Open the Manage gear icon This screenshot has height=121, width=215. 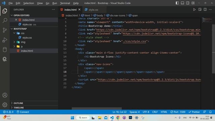click(x=5, y=105)
